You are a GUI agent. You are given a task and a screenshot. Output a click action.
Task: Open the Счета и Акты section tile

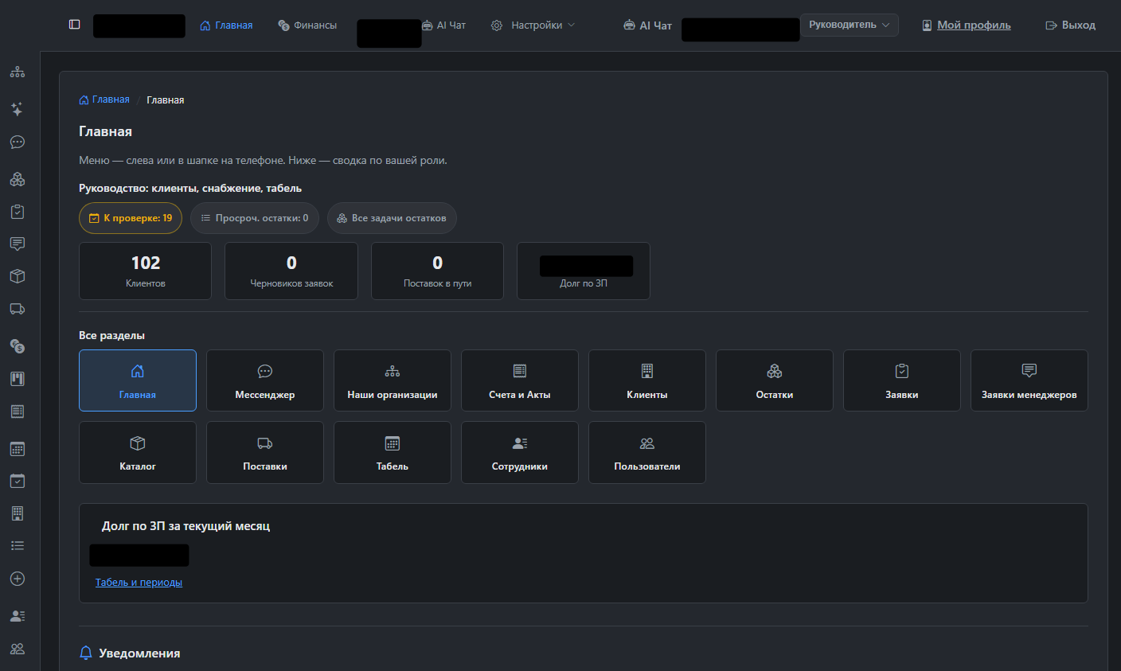pos(520,380)
